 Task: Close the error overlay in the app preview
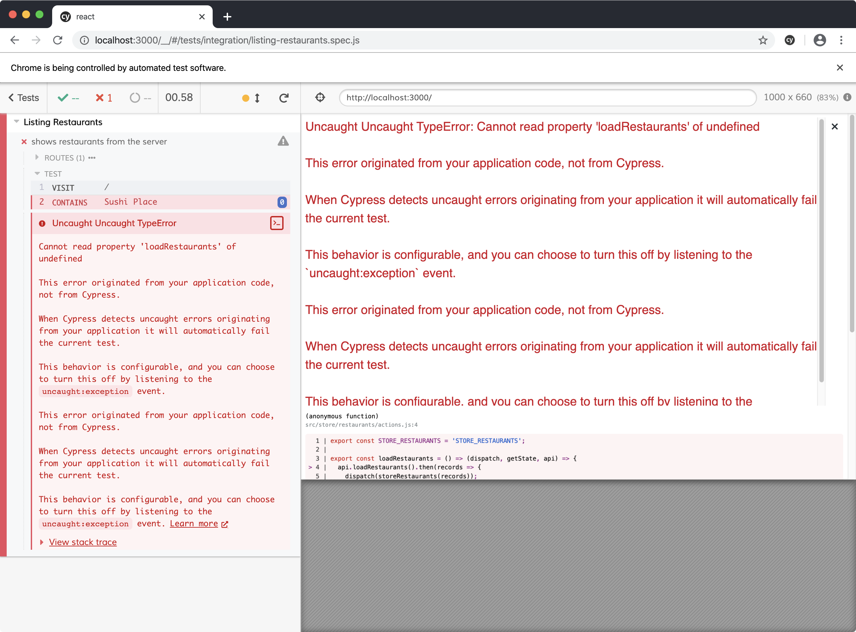(x=835, y=126)
